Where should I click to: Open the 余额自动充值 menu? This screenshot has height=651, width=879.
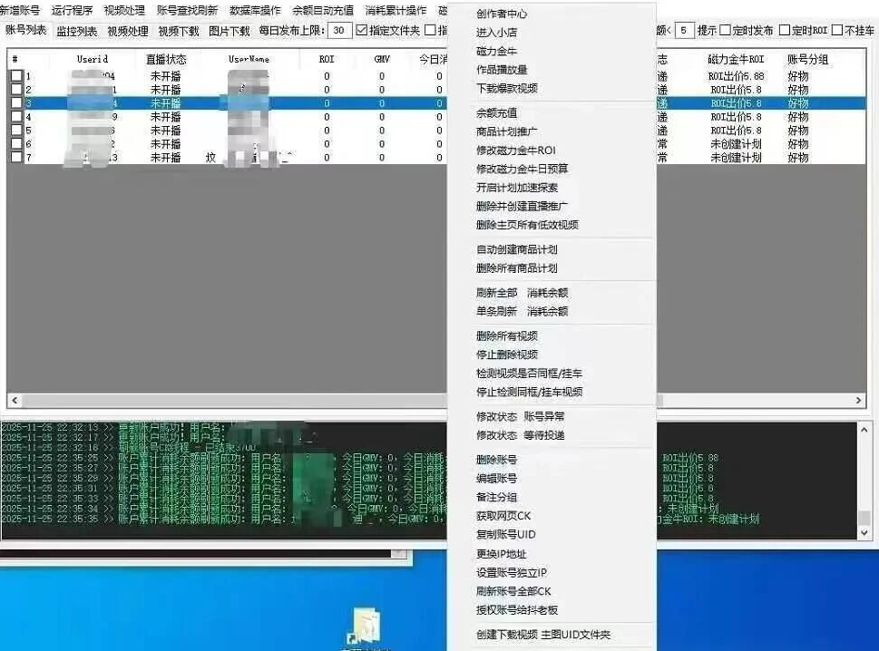323,10
